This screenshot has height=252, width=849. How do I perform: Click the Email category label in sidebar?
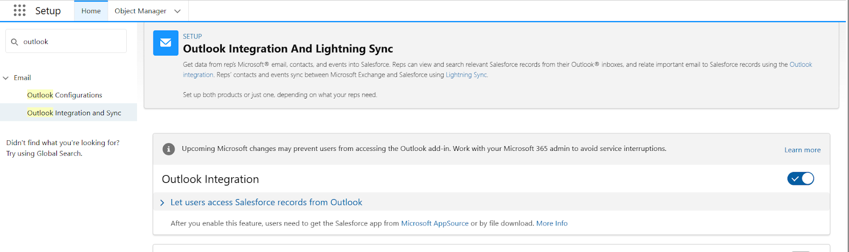[22, 78]
